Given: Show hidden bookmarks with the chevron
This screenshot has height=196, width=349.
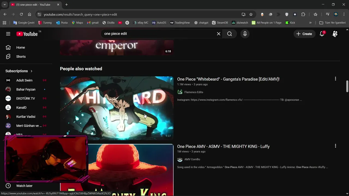Looking at the screenshot, I should coord(310,23).
